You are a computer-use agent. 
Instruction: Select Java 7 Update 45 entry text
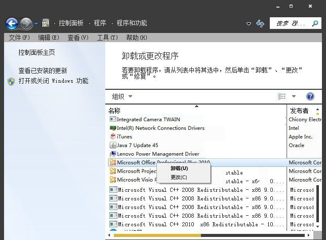(x=137, y=145)
